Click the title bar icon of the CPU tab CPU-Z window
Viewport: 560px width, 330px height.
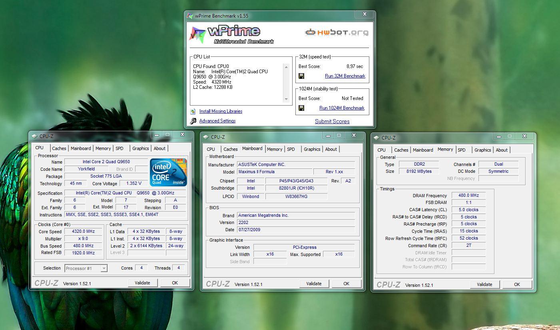34,136
